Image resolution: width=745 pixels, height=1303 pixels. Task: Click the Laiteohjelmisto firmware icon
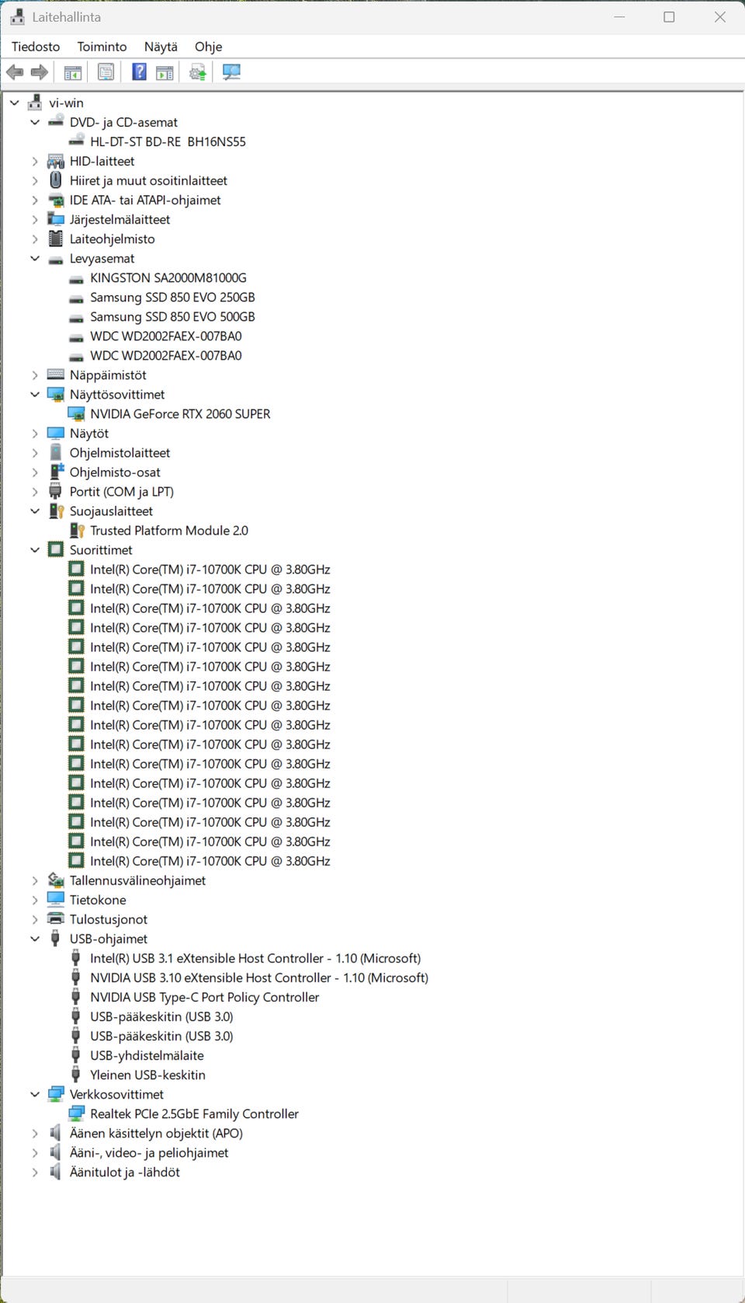(x=56, y=239)
